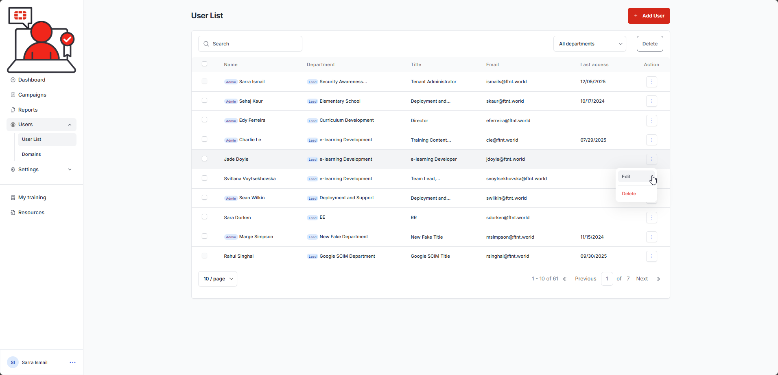Click the app logo at top left

click(x=42, y=39)
